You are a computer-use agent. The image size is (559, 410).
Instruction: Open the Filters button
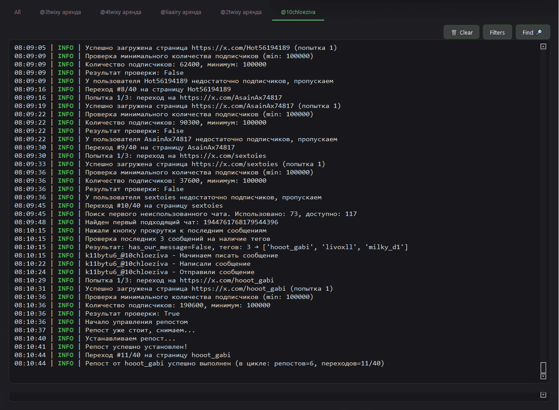(497, 32)
